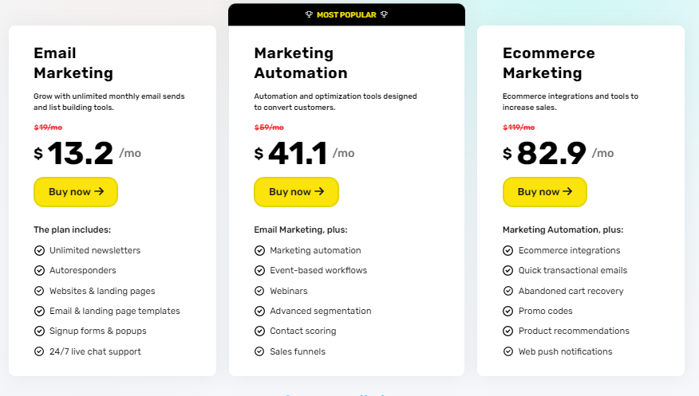The image size is (699, 396).
Task: Select the Email Marketing plan heading
Action: click(73, 63)
